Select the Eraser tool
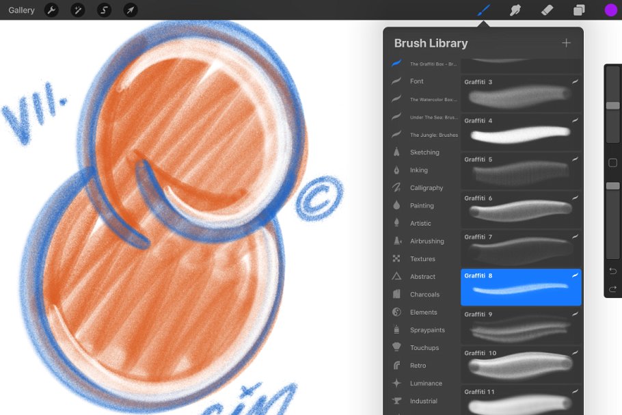The image size is (622, 415). point(547,10)
